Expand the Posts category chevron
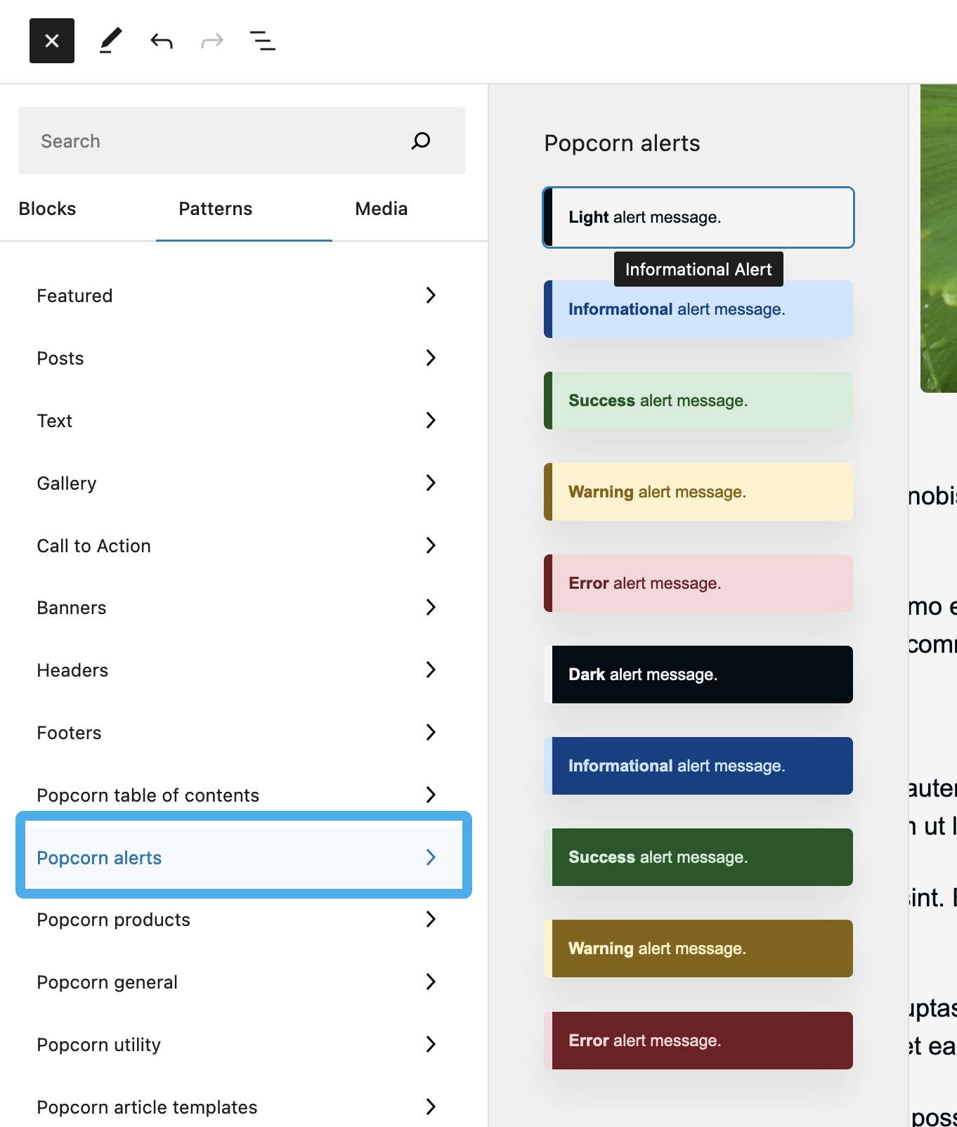The image size is (957, 1127). [x=431, y=358]
